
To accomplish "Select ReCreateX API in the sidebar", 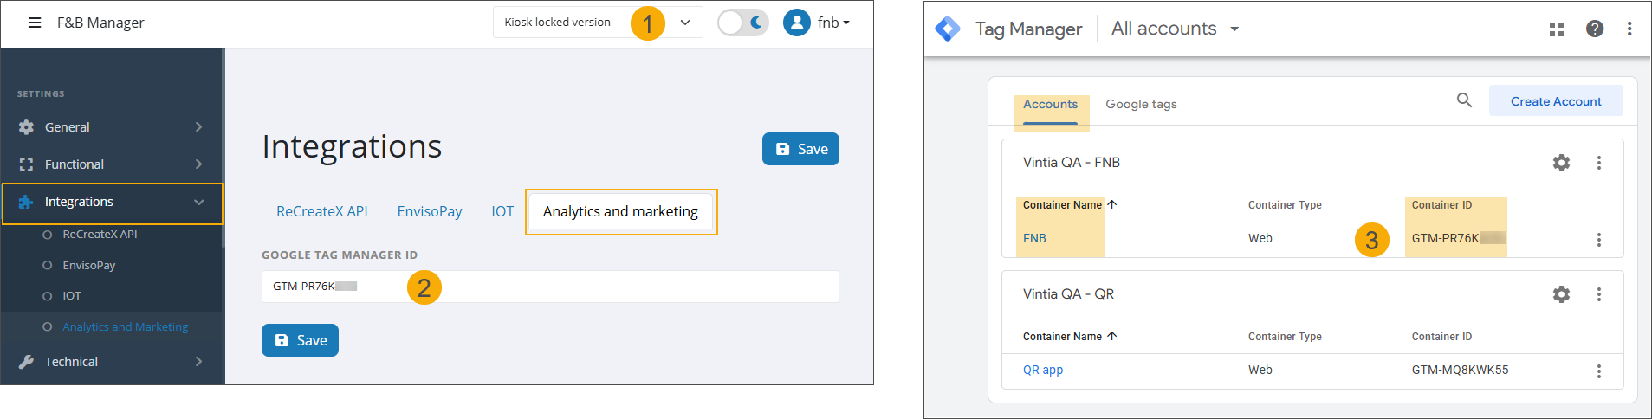I will (100, 234).
